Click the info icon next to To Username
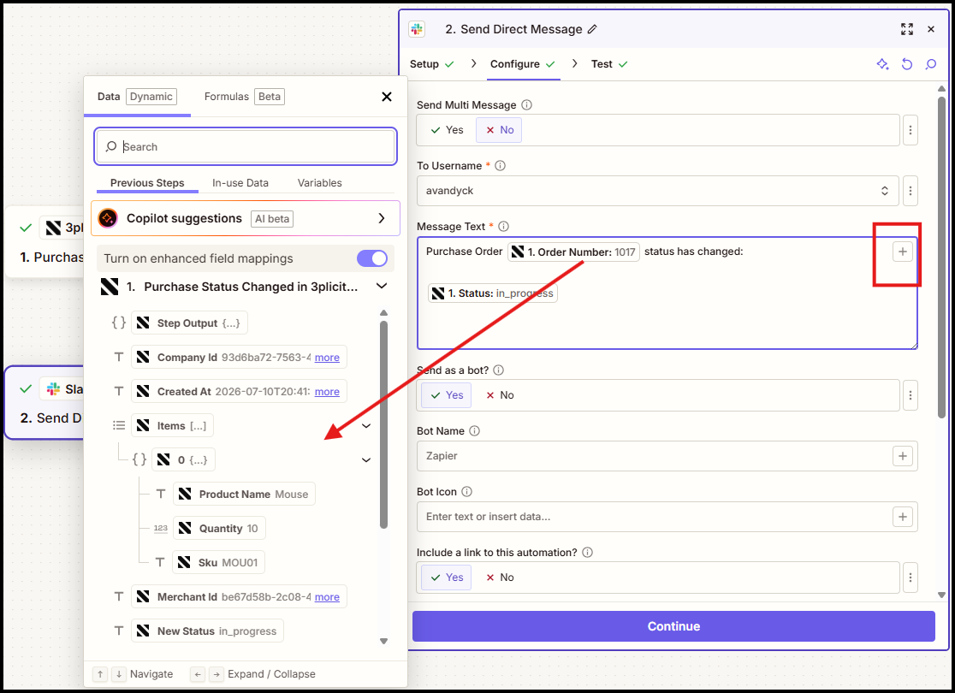 point(500,166)
